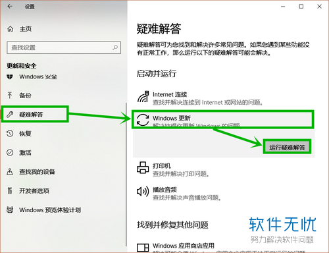Click text 查找并解决打印问题

pos(181,174)
